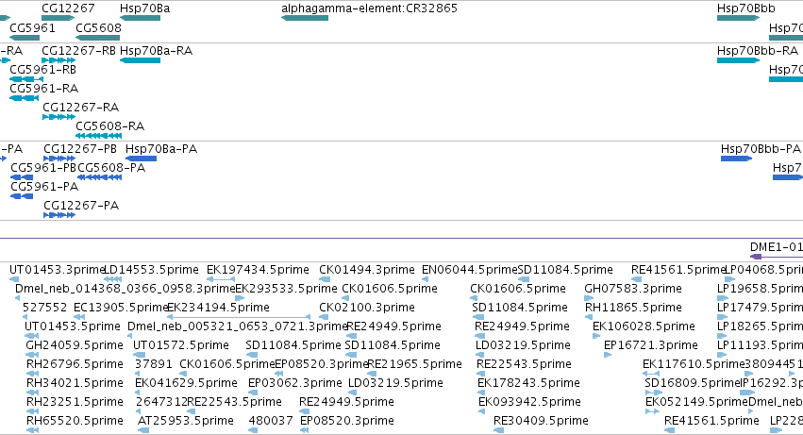Select the UT01453.5prime label
The width and height of the screenshot is (803, 435).
(x=73, y=326)
